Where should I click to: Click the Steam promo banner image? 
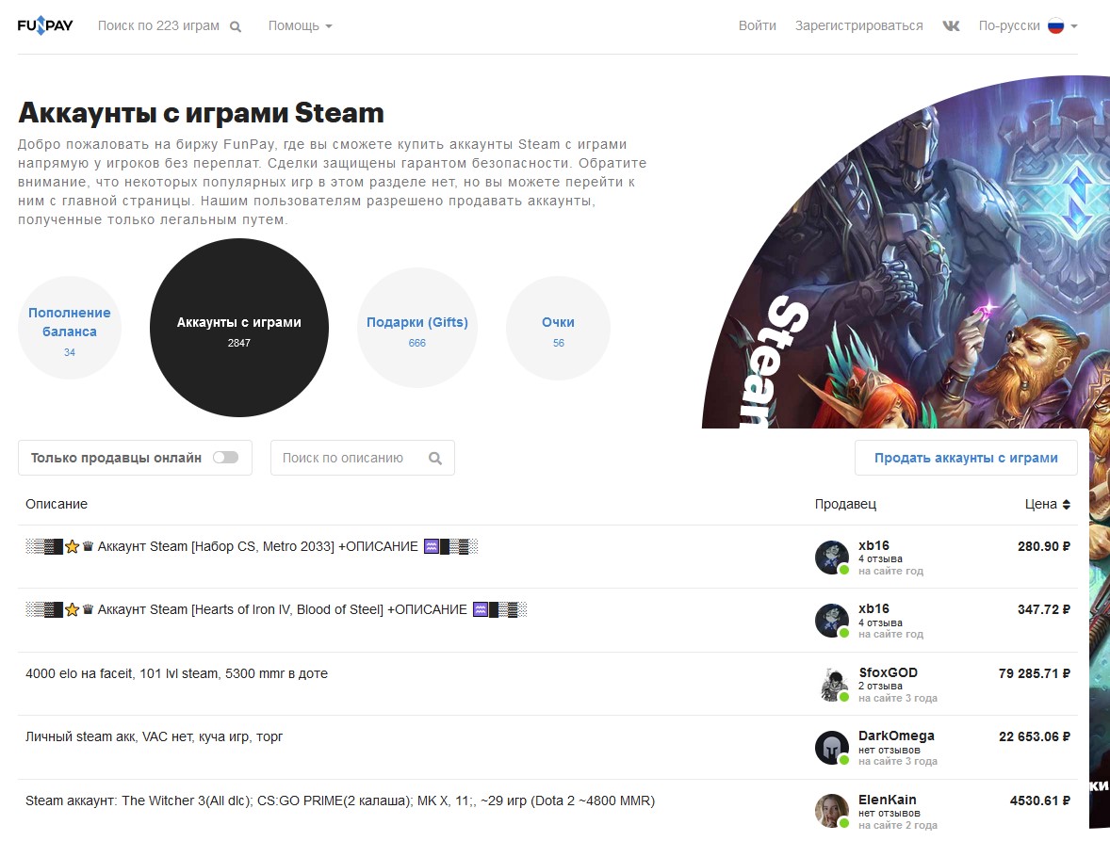(906, 251)
